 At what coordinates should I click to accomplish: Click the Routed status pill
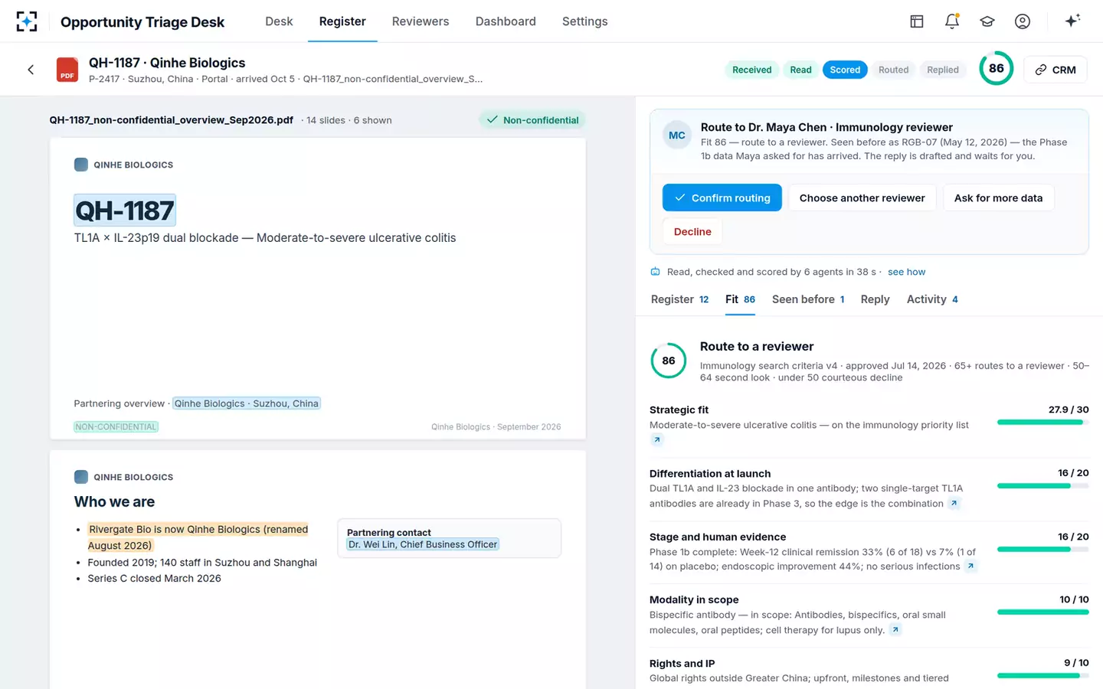click(x=893, y=70)
